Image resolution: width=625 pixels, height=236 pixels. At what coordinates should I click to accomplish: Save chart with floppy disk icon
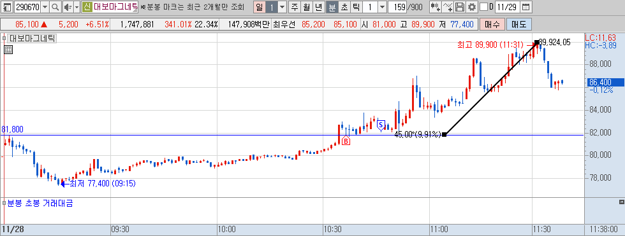coord(460,7)
